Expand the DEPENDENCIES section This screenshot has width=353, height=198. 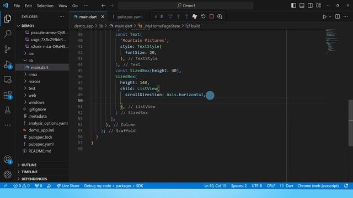[34, 179]
